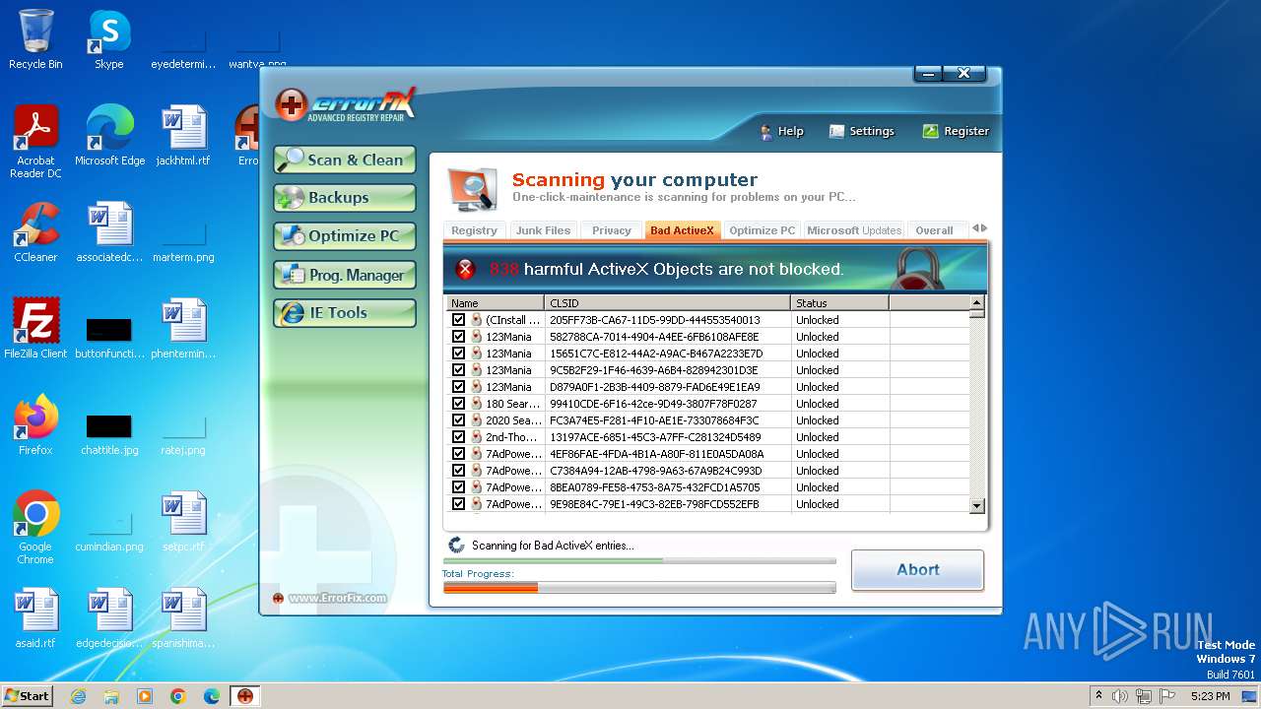Screen dimensions: 1261x709
Task: Open the www.ErrorFix.com link
Action: pos(337,598)
